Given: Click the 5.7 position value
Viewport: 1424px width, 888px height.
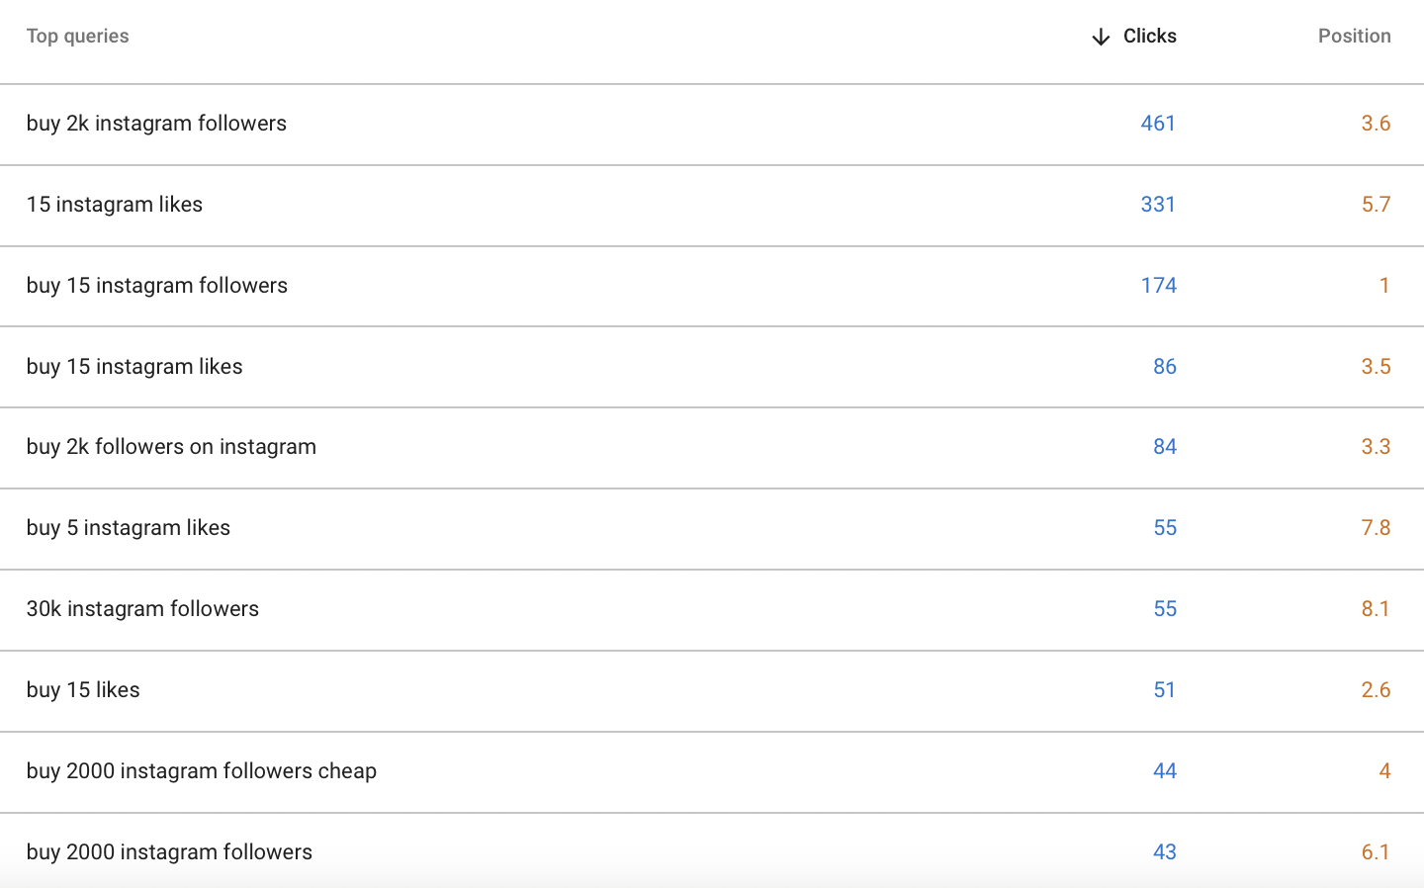Looking at the screenshot, I should (x=1376, y=205).
